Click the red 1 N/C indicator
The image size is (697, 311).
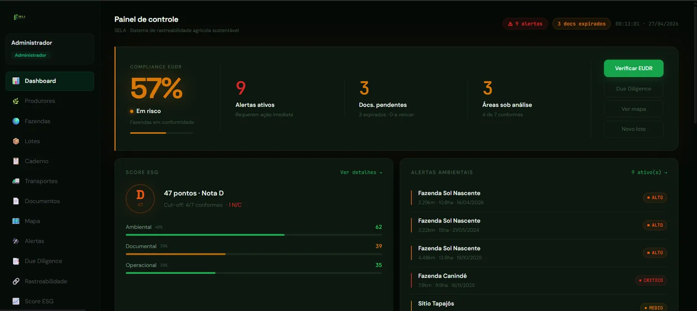[x=235, y=205]
